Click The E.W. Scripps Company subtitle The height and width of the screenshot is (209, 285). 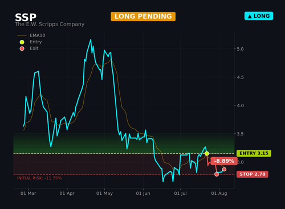point(50,24)
